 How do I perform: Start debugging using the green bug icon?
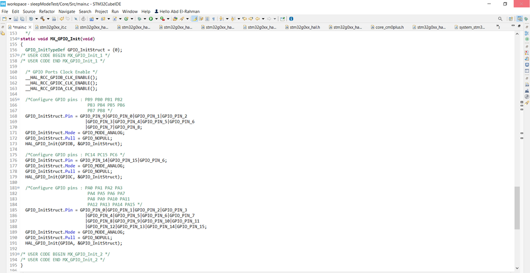pyautogui.click(x=140, y=19)
